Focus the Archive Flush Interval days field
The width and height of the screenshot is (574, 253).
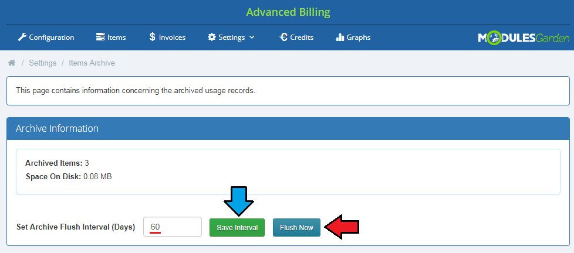click(x=173, y=227)
